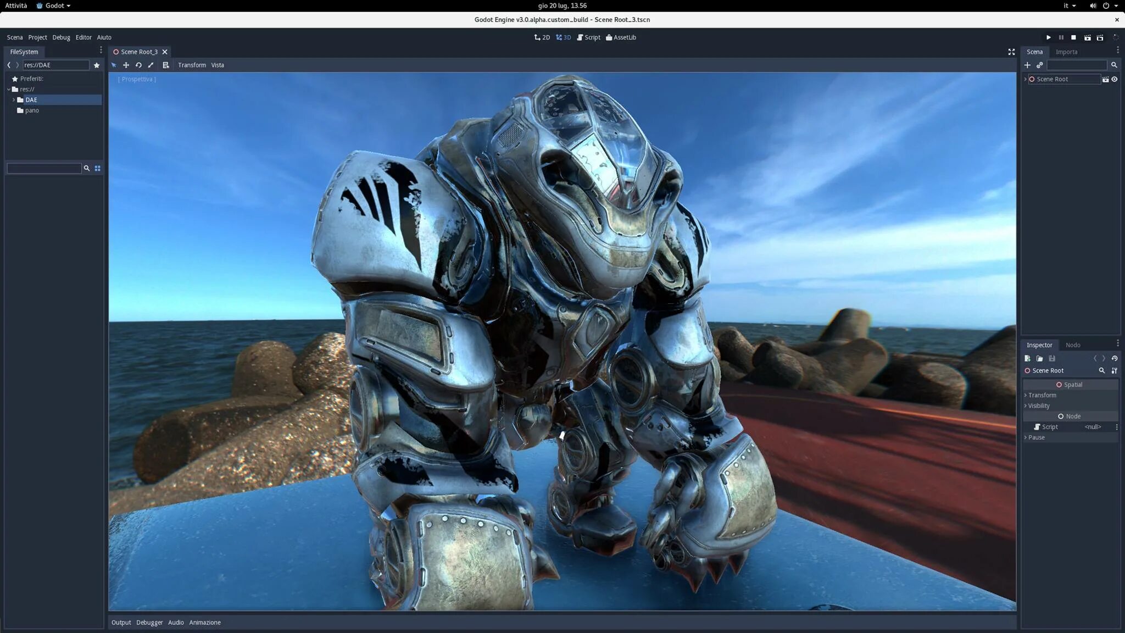Activate the Scale tool in viewport toolbar
Screen dimensions: 1125x633
click(x=151, y=65)
